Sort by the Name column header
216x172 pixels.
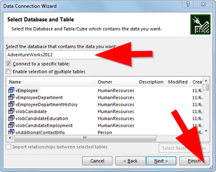point(51,82)
